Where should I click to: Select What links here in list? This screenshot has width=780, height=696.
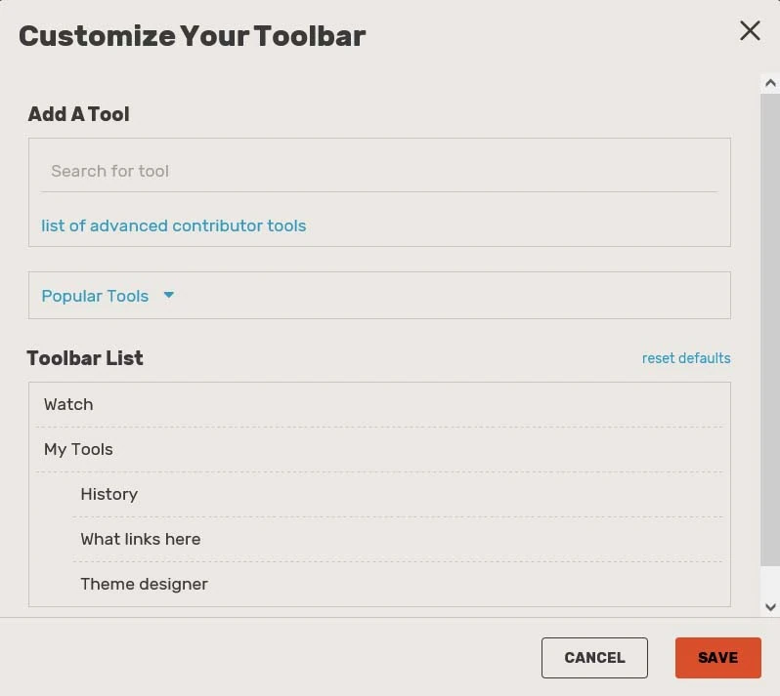click(x=140, y=539)
